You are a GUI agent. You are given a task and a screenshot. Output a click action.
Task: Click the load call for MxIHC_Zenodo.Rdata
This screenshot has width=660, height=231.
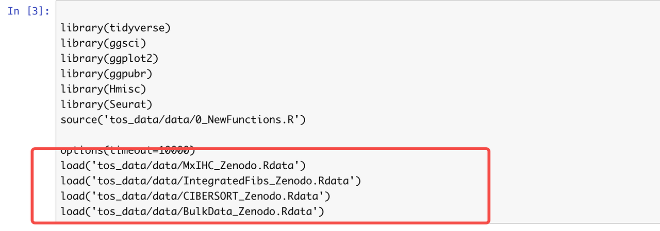(x=183, y=166)
